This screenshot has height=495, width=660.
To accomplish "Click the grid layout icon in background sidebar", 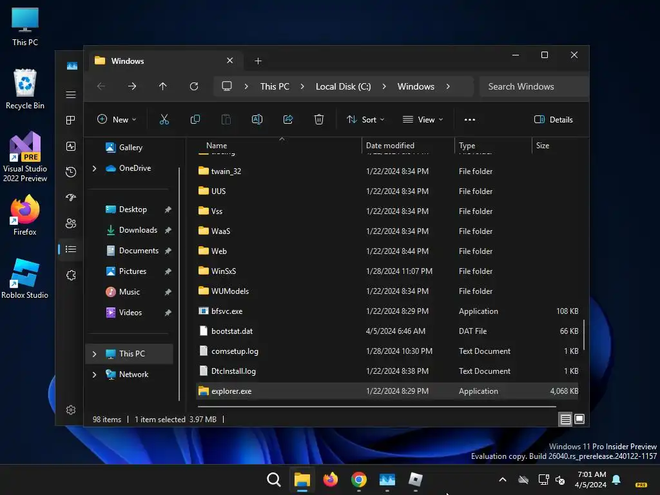I will (x=71, y=121).
